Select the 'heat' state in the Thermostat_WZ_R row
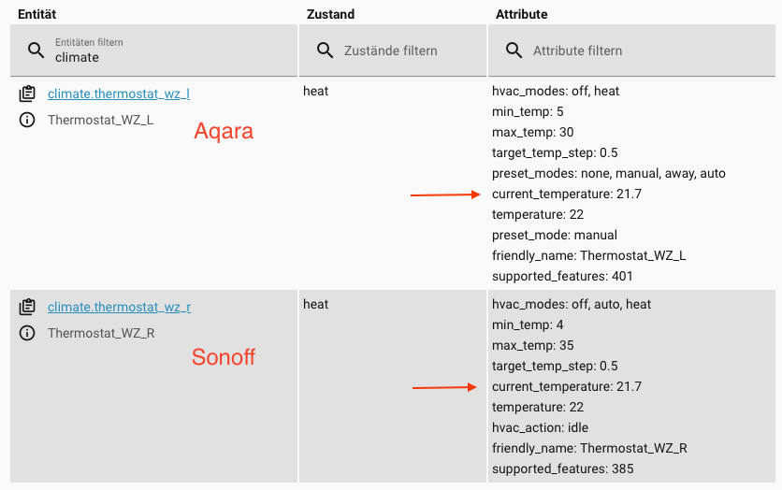Screen dimensions: 782x490 (x=316, y=305)
